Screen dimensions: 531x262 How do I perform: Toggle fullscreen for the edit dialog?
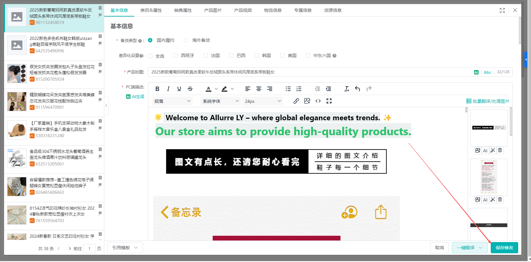(502, 10)
